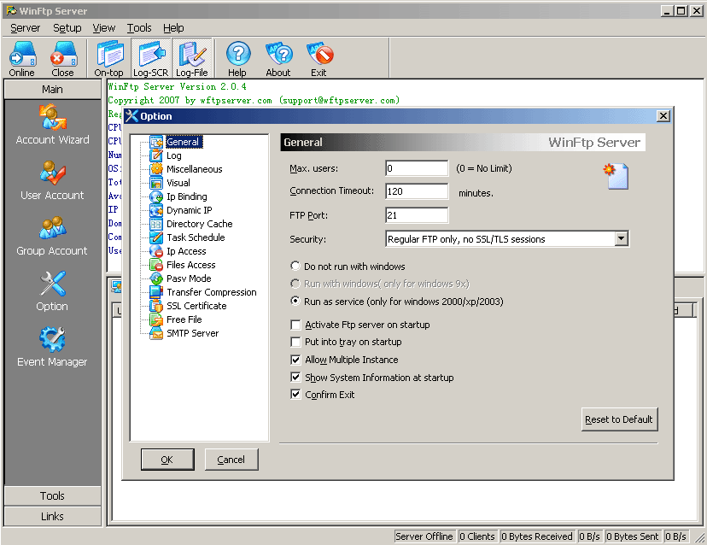
Task: Open the Tools menu in the menu bar
Action: (139, 28)
